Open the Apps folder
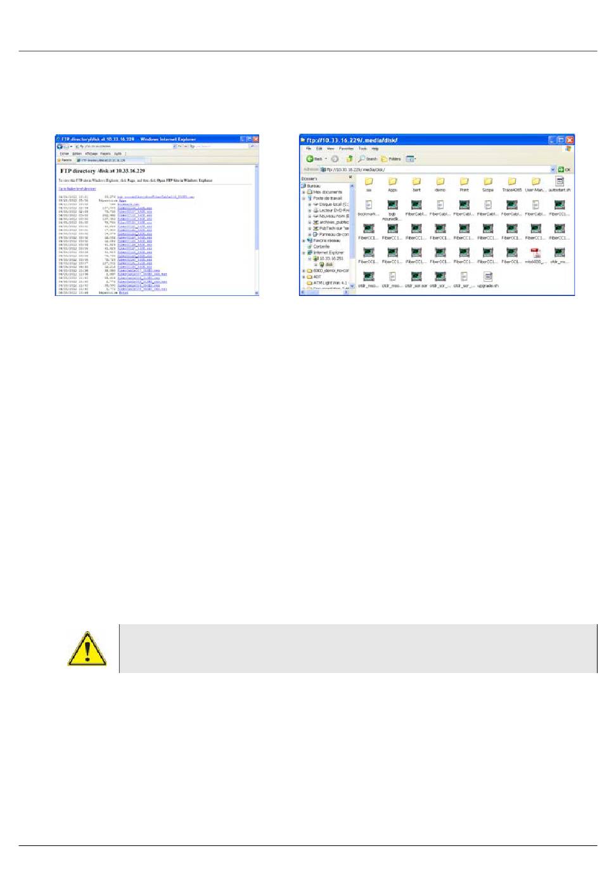The height and width of the screenshot is (891, 602). [x=392, y=184]
